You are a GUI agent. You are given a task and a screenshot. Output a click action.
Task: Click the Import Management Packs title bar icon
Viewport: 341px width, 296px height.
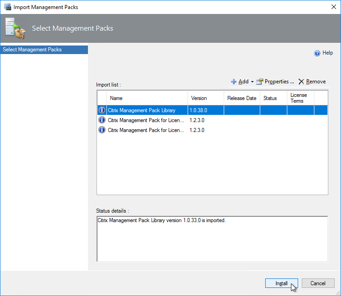pyautogui.click(x=7, y=7)
